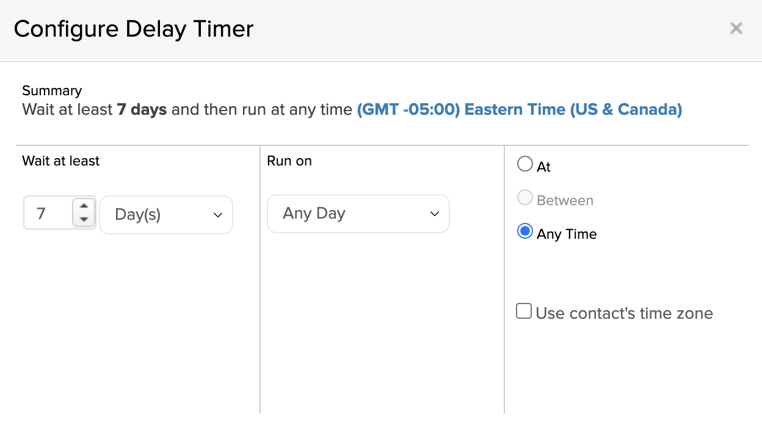The height and width of the screenshot is (425, 762).
Task: Select the 7 in the wait duration field
Action: (x=40, y=213)
